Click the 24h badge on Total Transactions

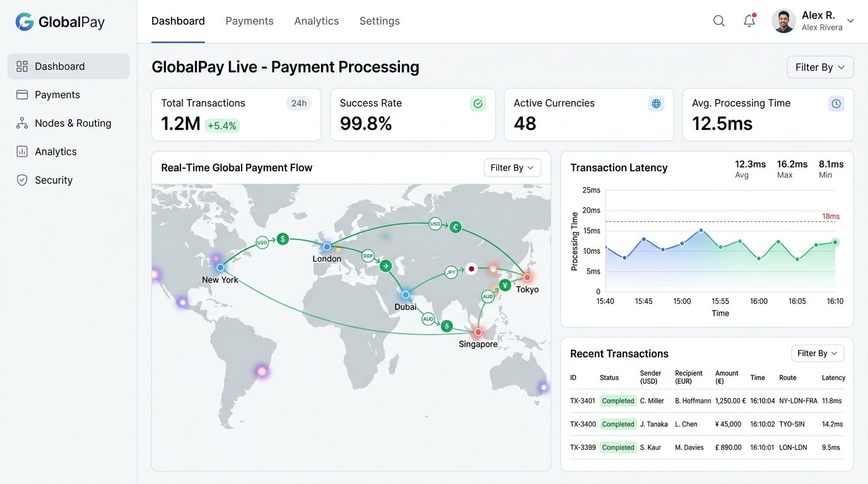pos(299,103)
